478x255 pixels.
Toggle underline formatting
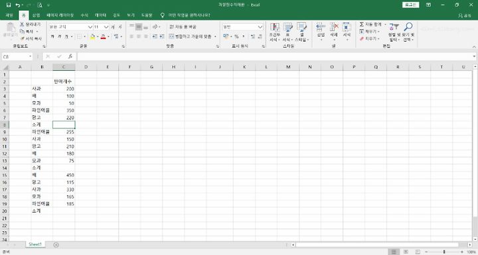[x=66, y=36]
